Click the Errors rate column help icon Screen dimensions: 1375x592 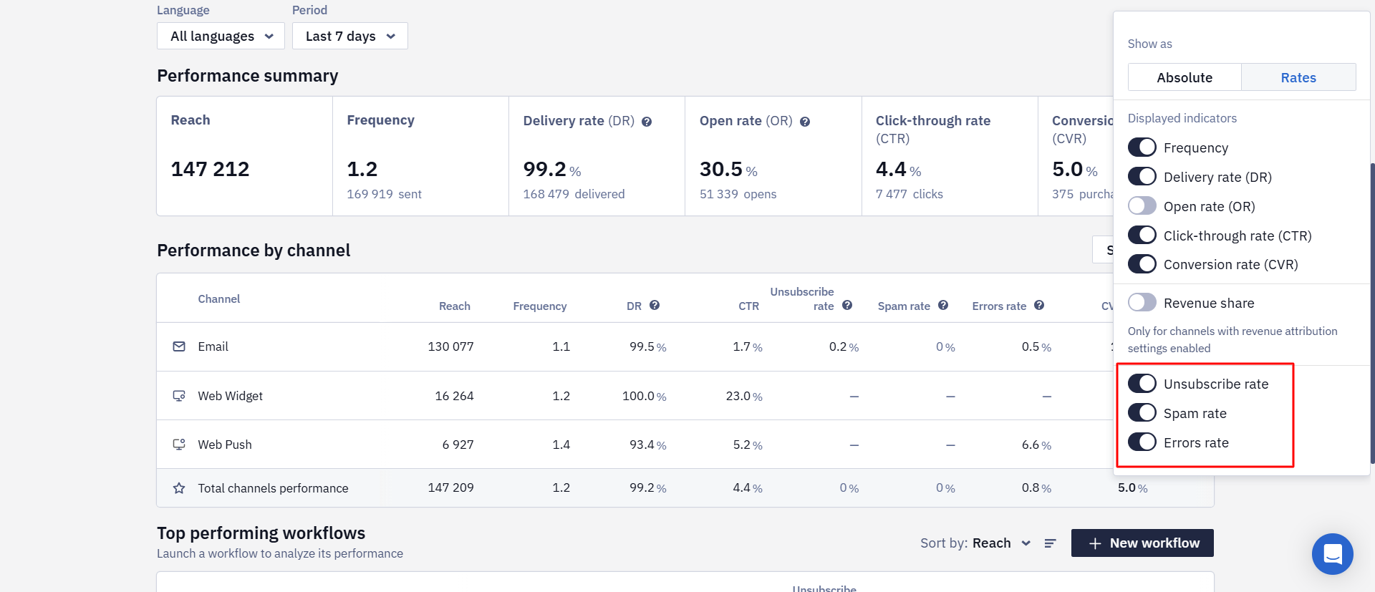click(x=1039, y=305)
